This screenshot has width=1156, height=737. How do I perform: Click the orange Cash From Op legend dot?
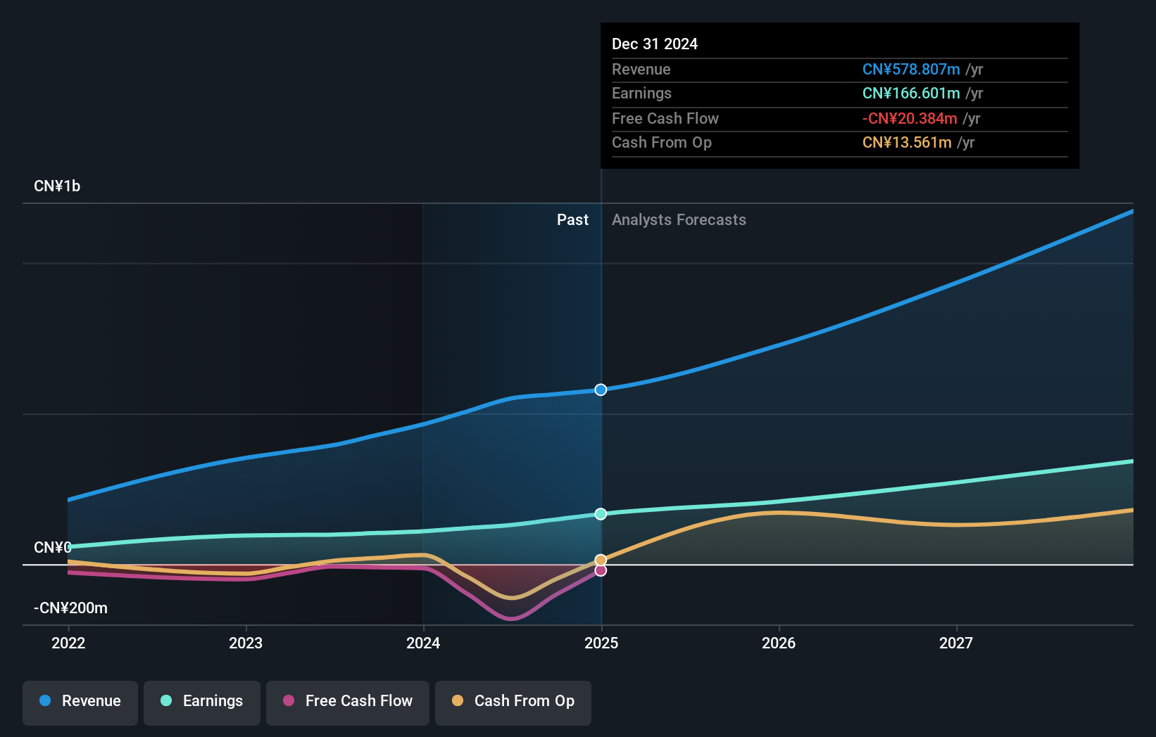458,701
